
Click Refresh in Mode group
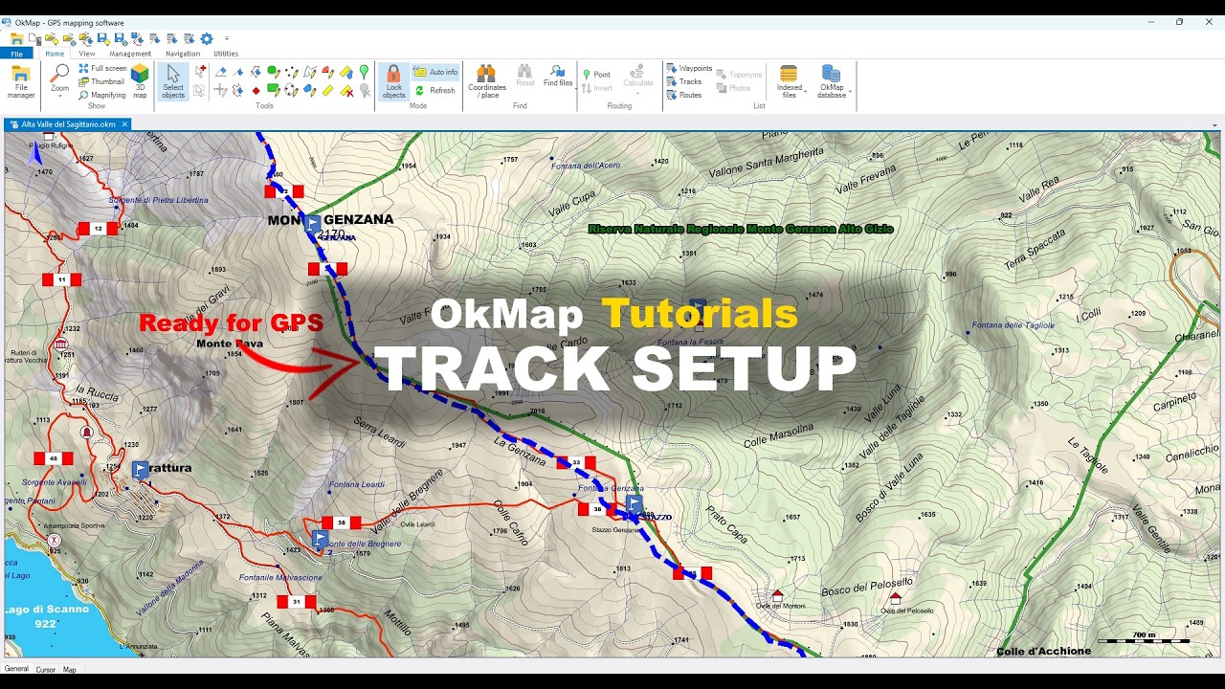click(435, 90)
